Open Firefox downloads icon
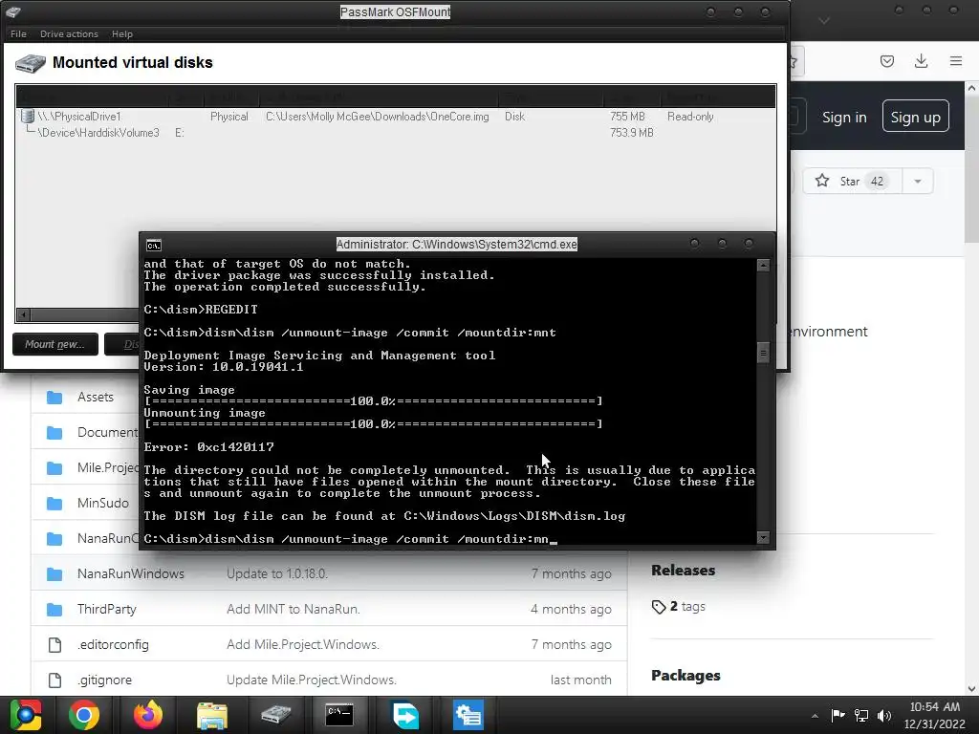This screenshot has height=734, width=979. click(x=921, y=61)
